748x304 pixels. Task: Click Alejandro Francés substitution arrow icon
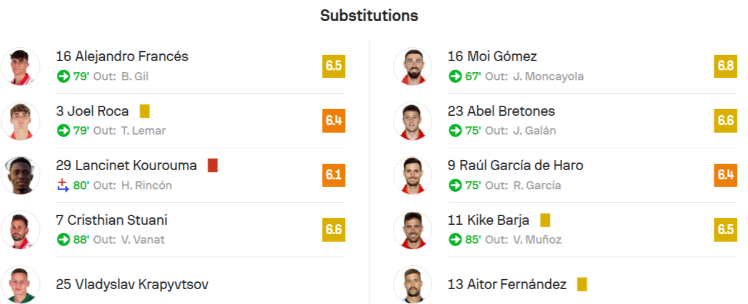[x=63, y=77]
